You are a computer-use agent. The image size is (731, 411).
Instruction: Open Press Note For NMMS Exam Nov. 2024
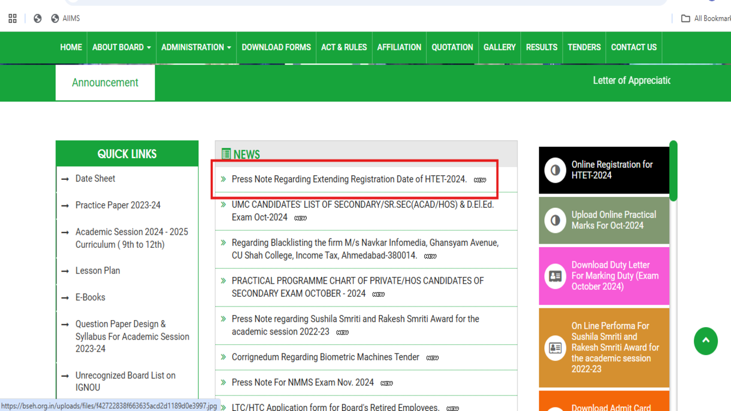click(x=303, y=382)
